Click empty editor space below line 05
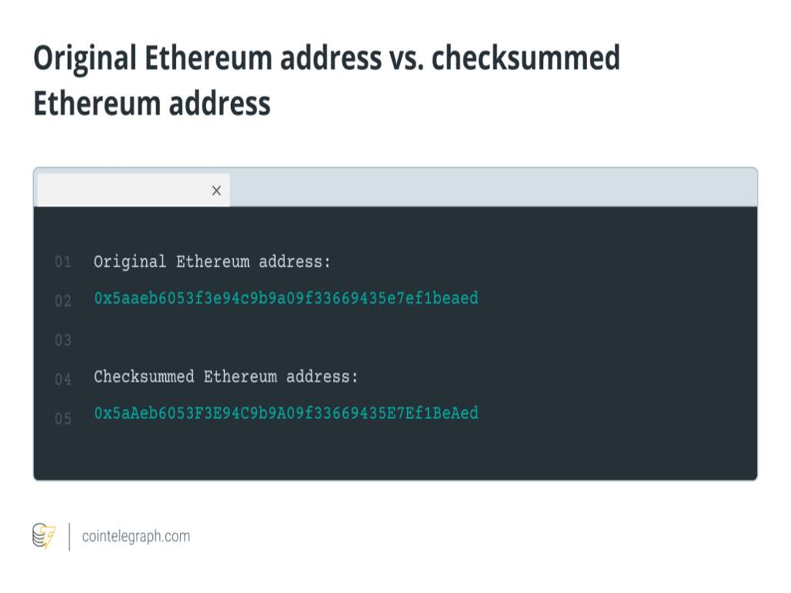The image size is (791, 593). click(386, 456)
